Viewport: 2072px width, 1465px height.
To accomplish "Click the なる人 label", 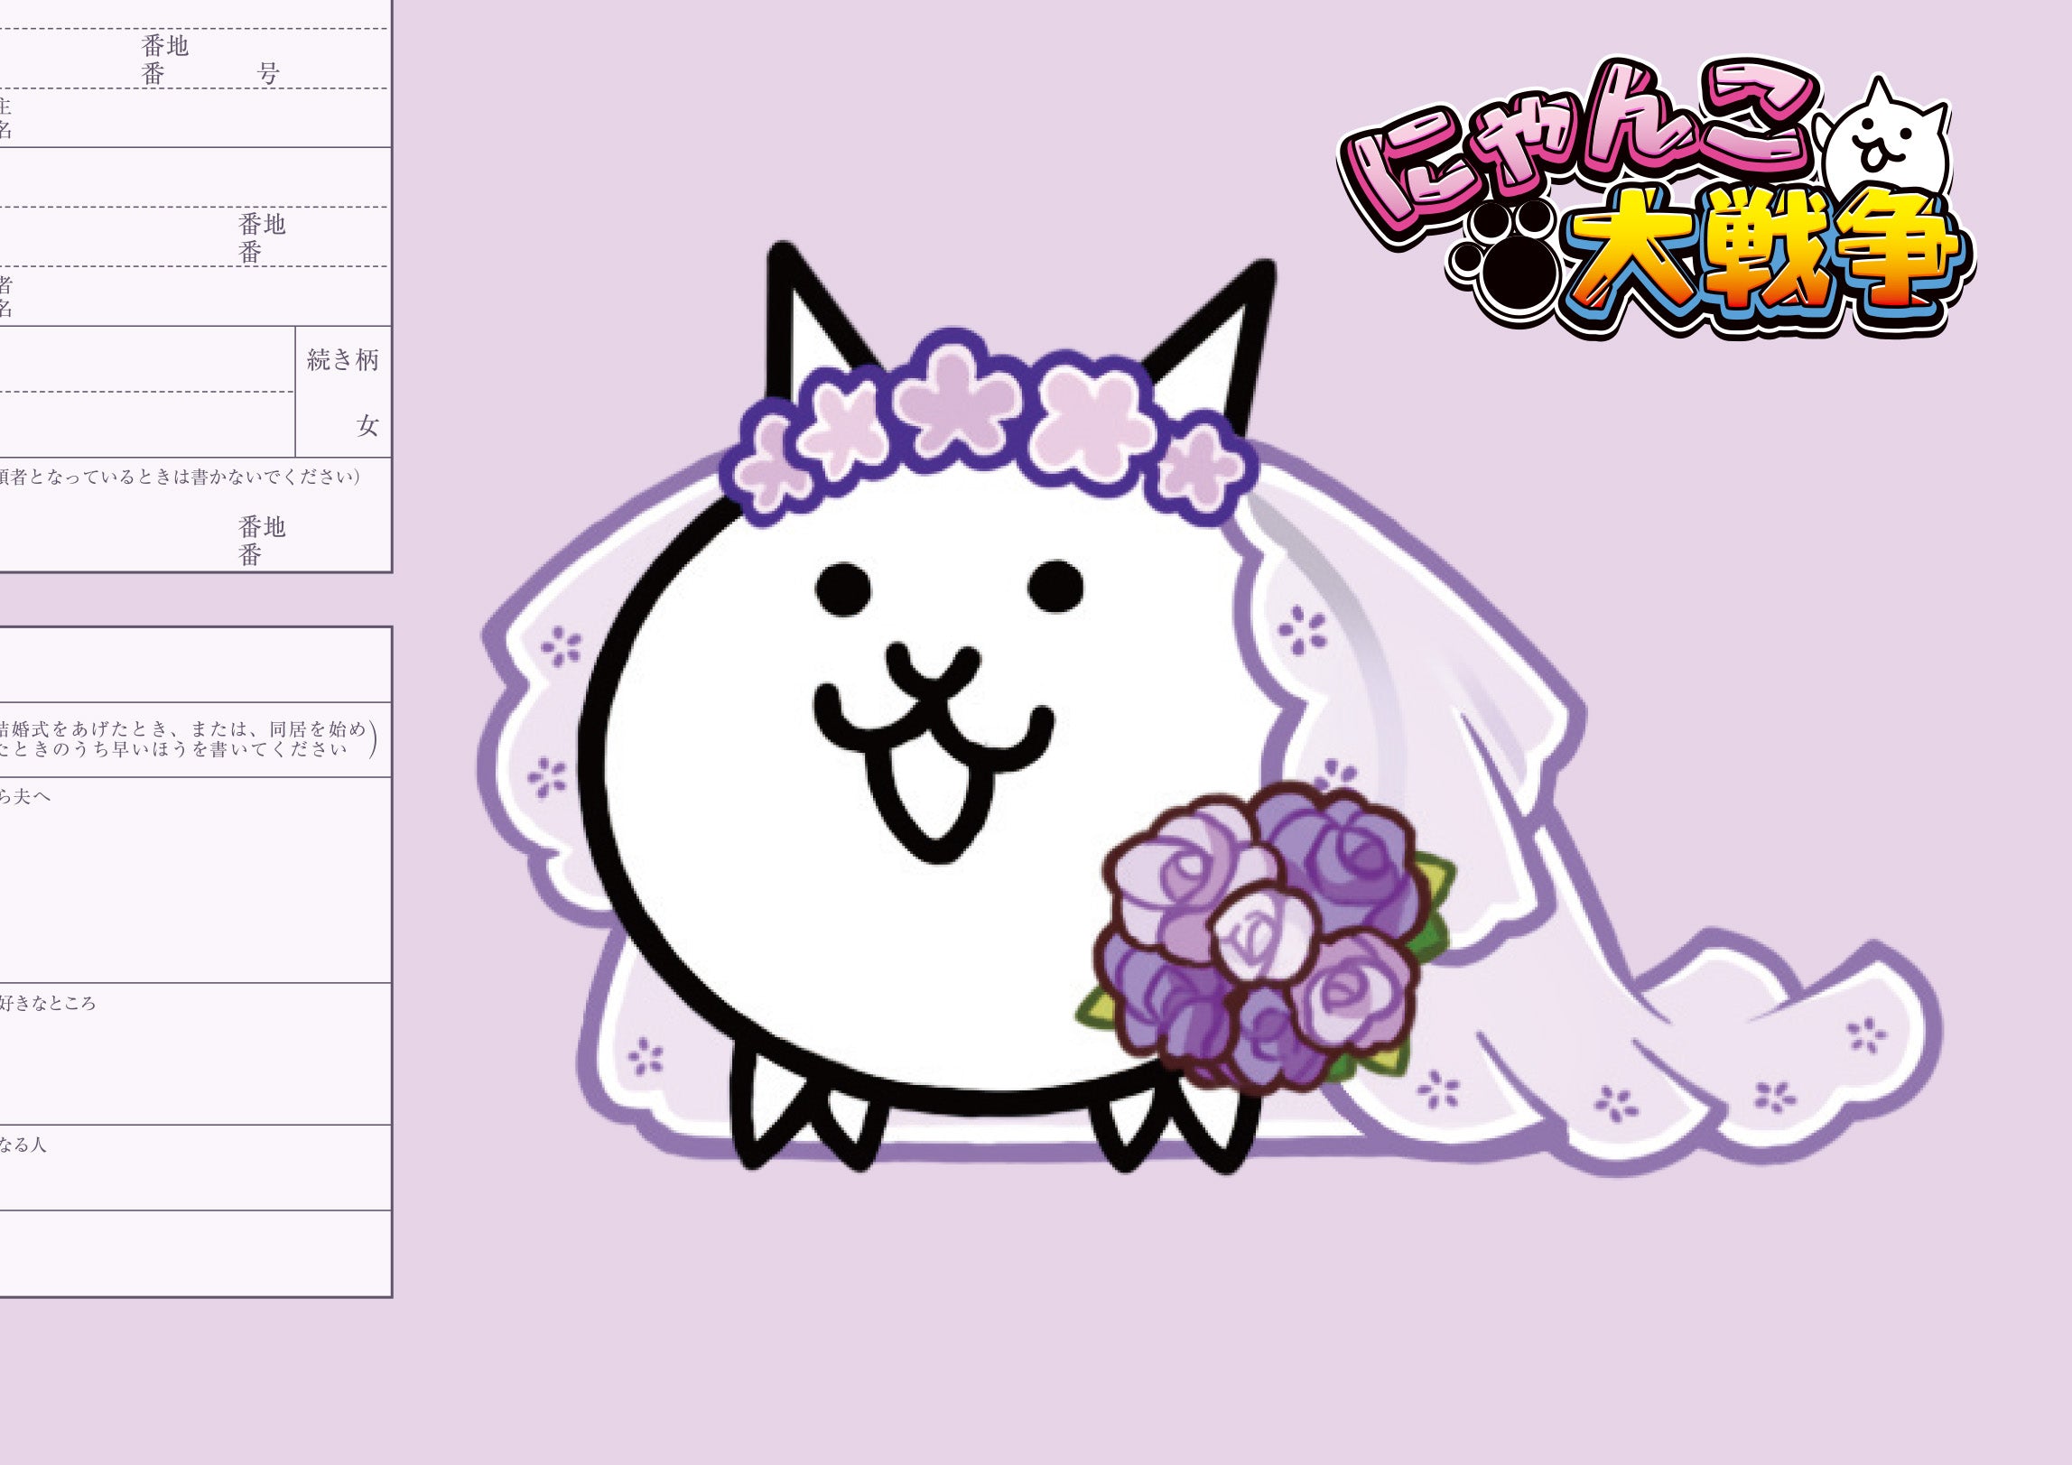I will tap(23, 1145).
